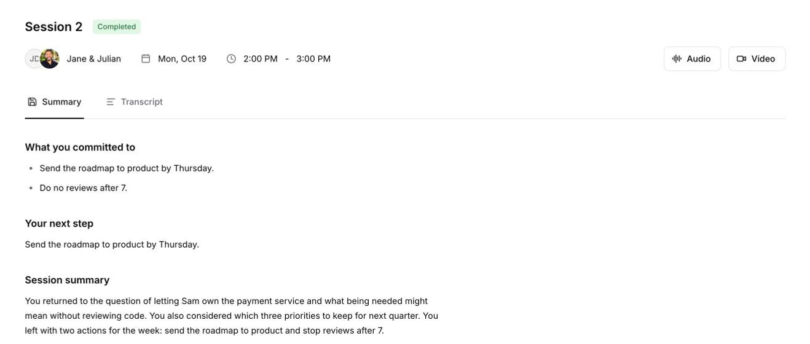Open the Video recording
The width and height of the screenshot is (810, 344).
757,59
